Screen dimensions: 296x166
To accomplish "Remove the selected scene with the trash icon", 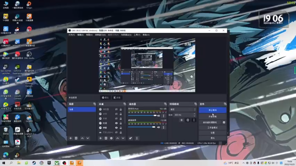I will 76,138.
